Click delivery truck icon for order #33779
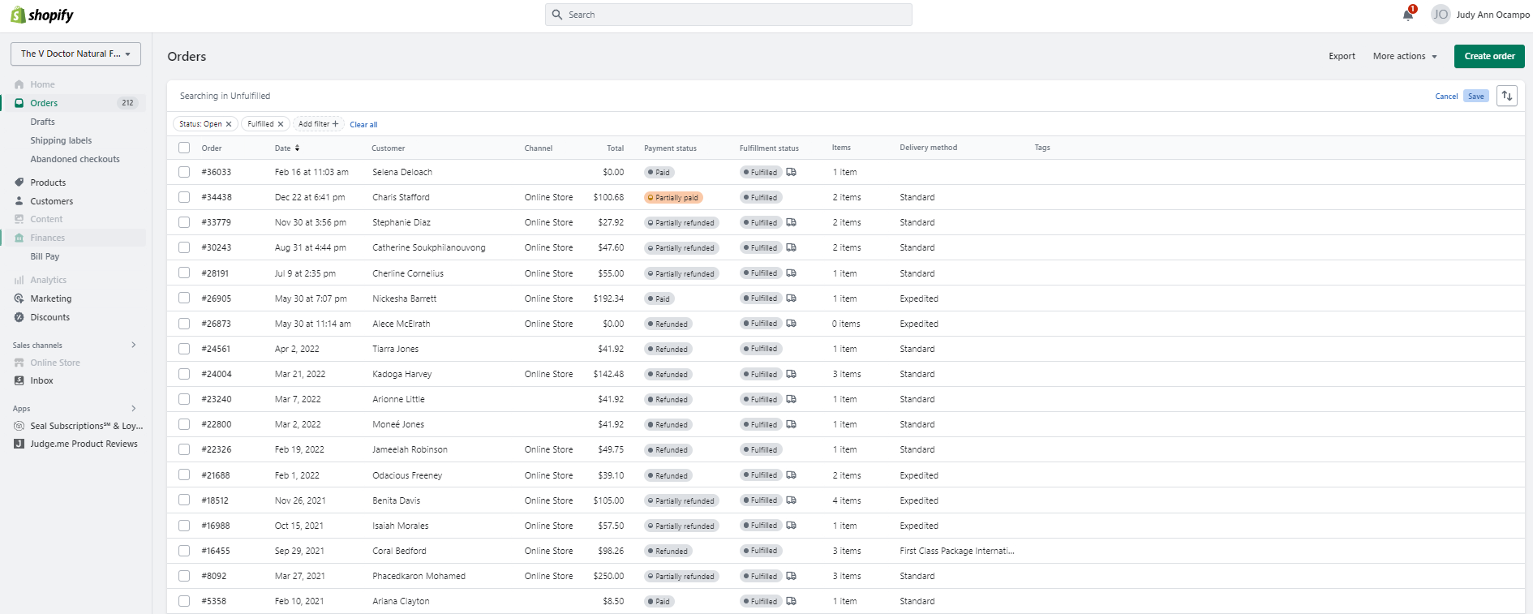Image resolution: width=1533 pixels, height=614 pixels. pos(792,222)
